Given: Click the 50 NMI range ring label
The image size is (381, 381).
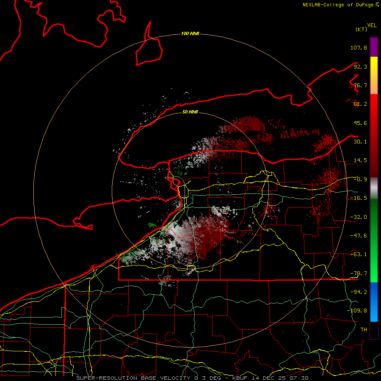Looking at the screenshot, I should click(x=190, y=112).
